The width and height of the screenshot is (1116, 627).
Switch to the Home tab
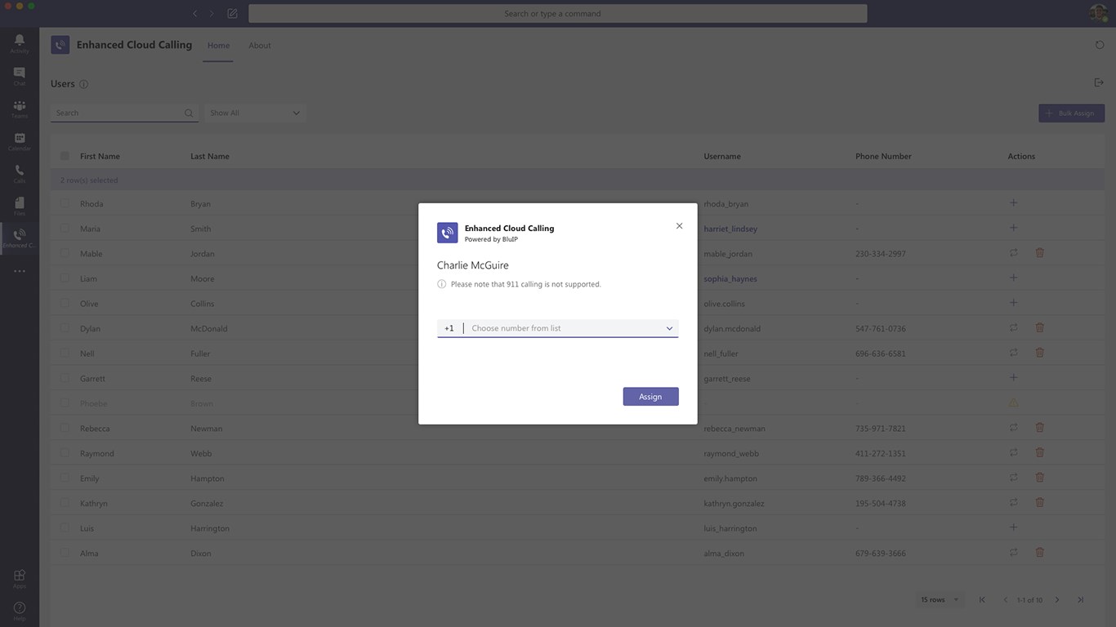(x=218, y=46)
